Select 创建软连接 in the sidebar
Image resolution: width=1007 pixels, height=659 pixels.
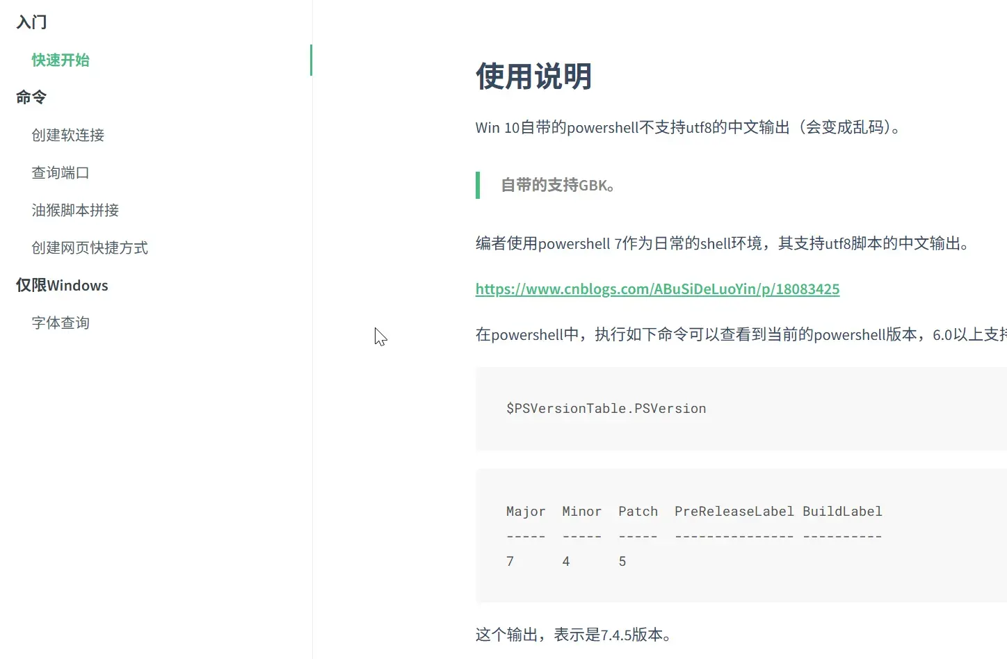[x=68, y=135]
